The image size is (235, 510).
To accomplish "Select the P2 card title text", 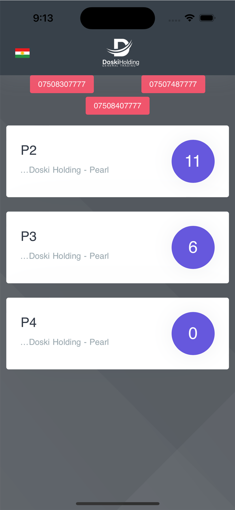I will coord(29,150).
